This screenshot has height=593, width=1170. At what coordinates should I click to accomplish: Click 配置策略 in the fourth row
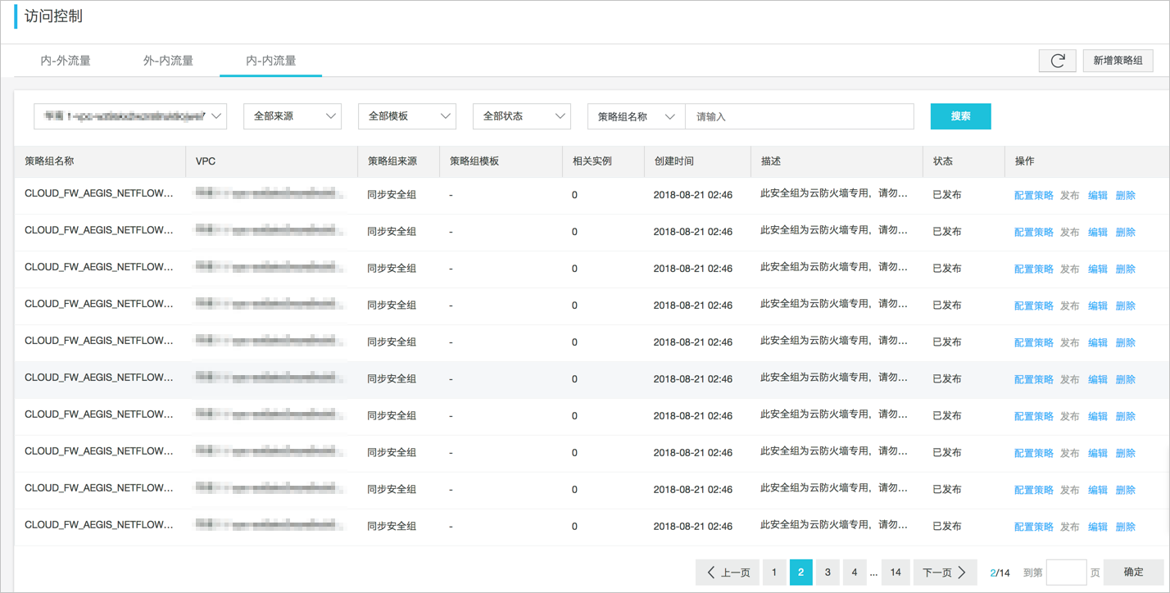click(1034, 306)
